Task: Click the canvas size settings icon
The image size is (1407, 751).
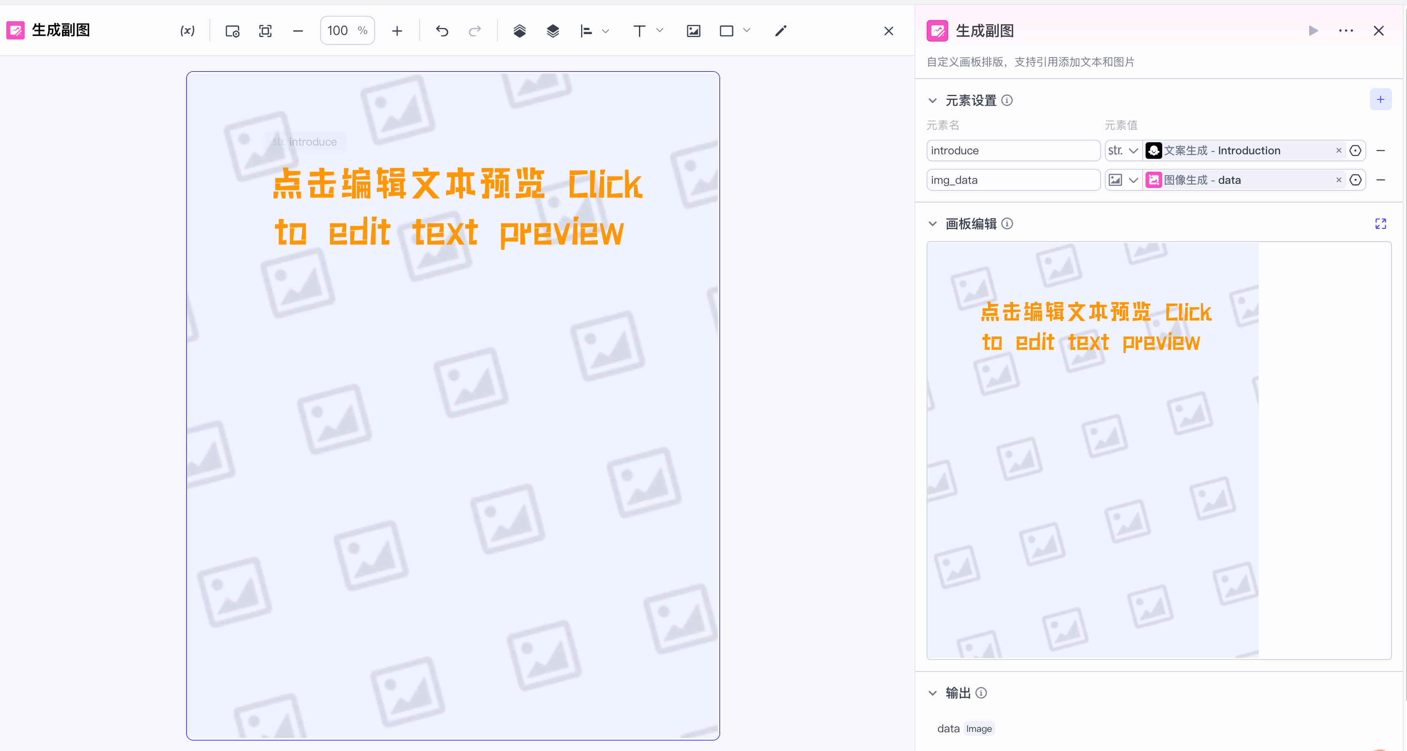Action: click(x=232, y=31)
